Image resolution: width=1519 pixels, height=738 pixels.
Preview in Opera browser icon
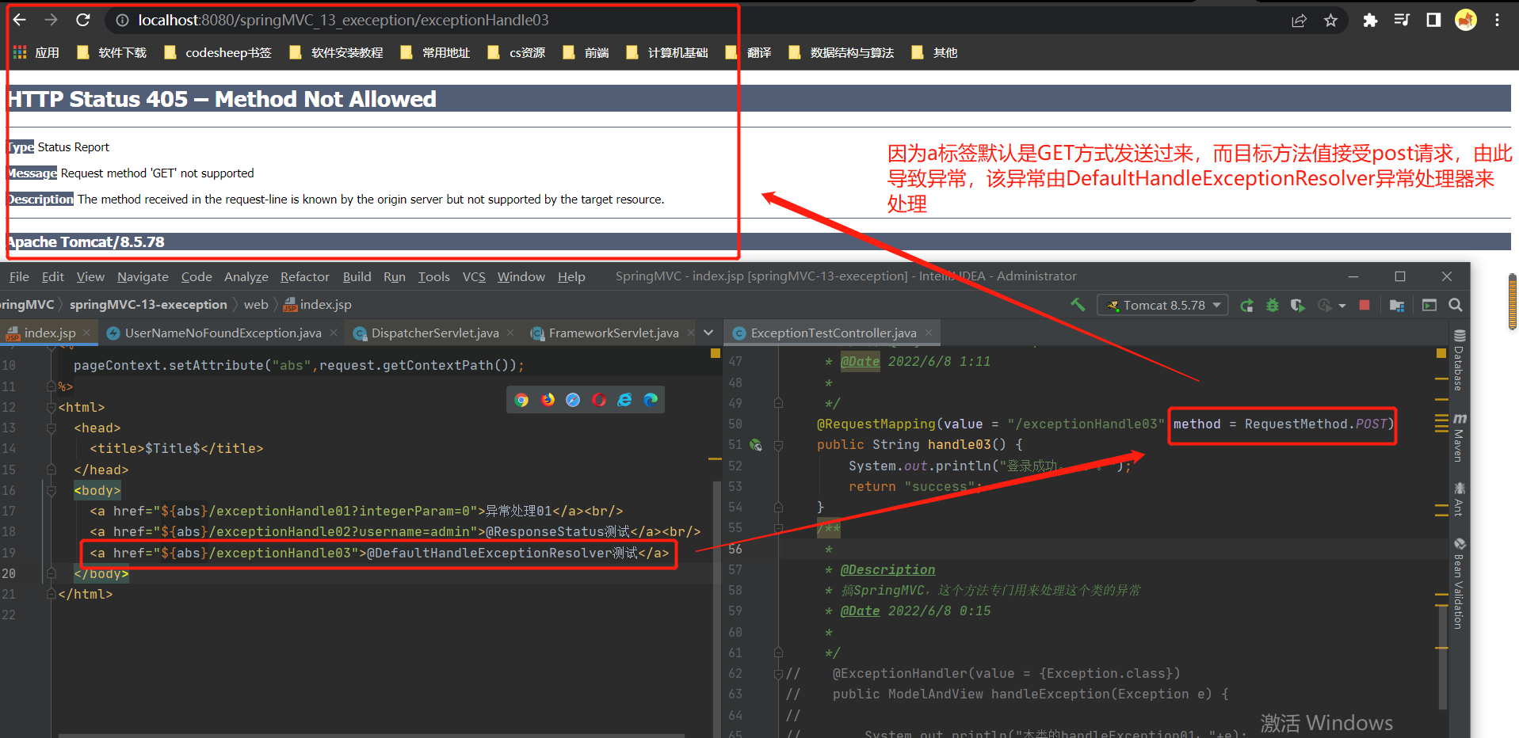click(599, 400)
